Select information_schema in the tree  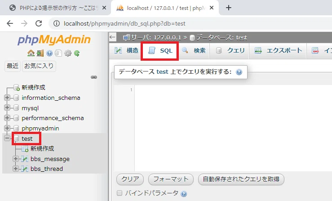51,98
